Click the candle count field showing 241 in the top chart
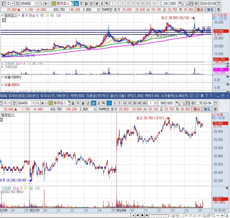230x218 pixels. (165, 3)
